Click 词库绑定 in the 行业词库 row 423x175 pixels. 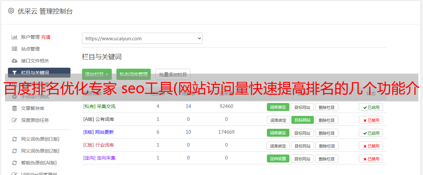point(278,146)
